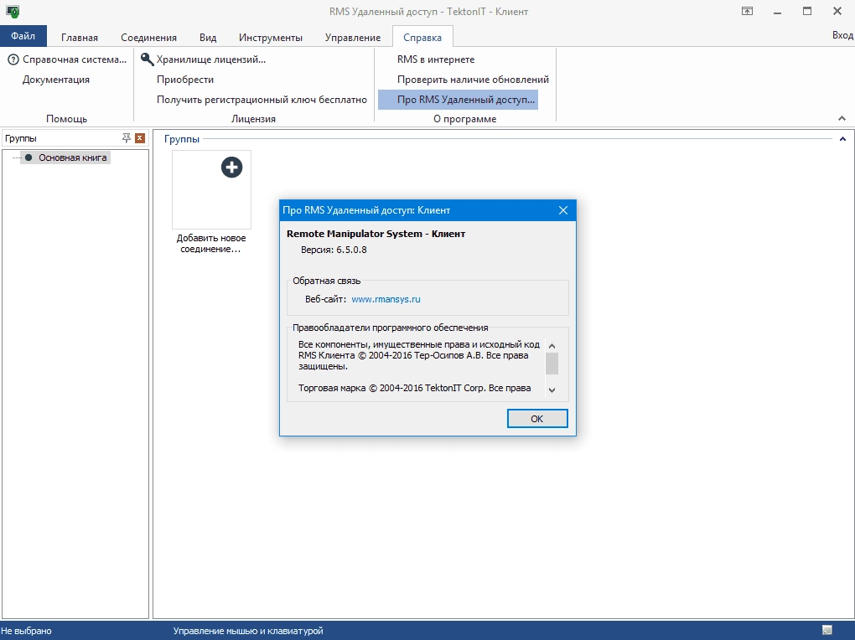The height and width of the screenshot is (640, 855).
Task: Click the ribbon display options icon
Action: point(748,11)
